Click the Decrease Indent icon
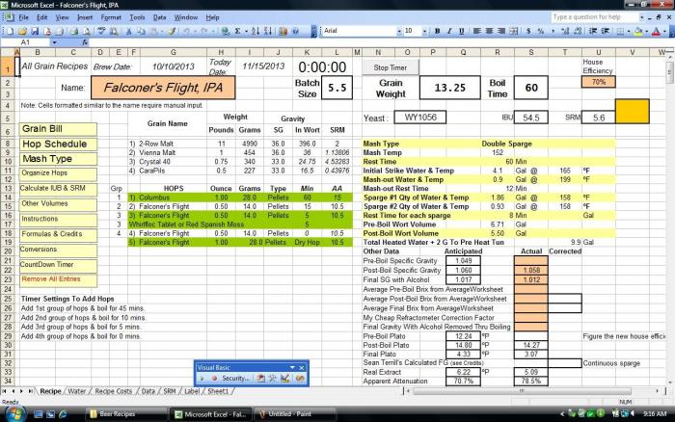This screenshot has height=422, width=675. click(x=593, y=31)
